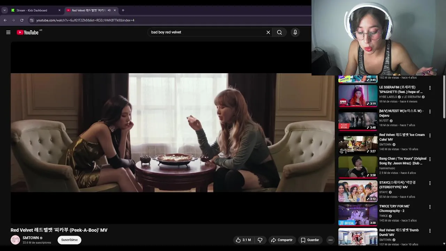The height and width of the screenshot is (251, 446).
Task: Subscribe to SMTOWN with Suscribirse button
Action: pos(69,240)
